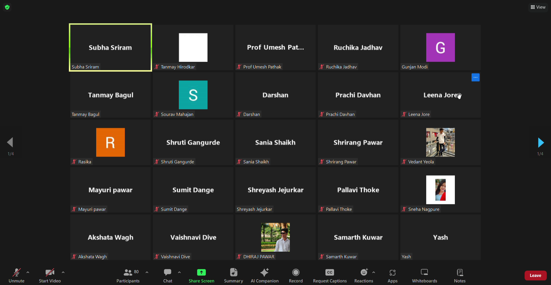Open more options on Leena Jore tile

(x=475, y=77)
